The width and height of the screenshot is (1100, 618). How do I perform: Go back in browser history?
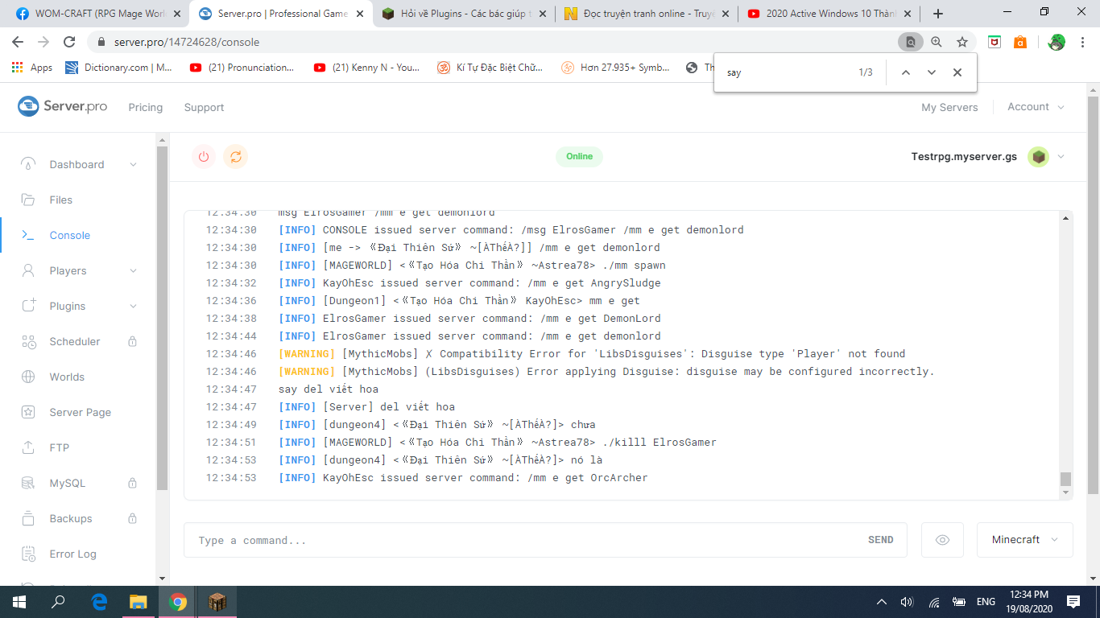(x=18, y=42)
